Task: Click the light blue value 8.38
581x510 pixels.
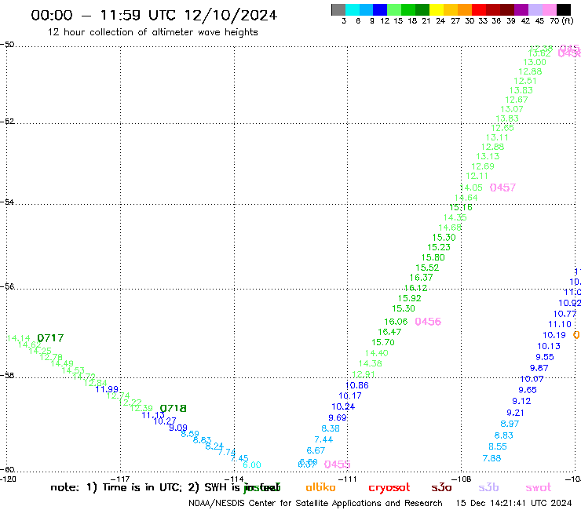Action: tap(330, 428)
